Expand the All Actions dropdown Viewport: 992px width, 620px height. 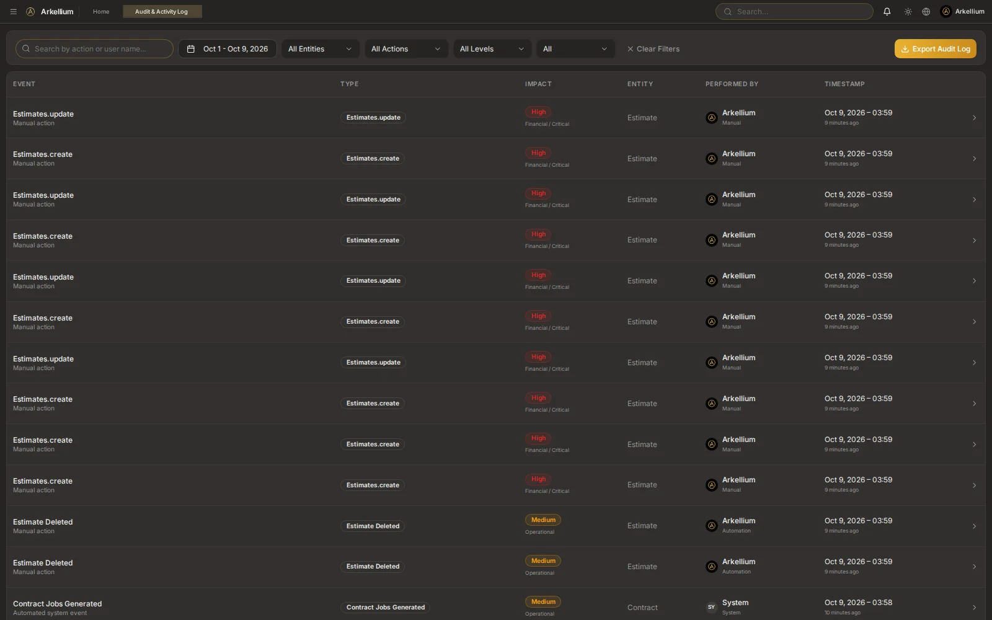pos(406,49)
